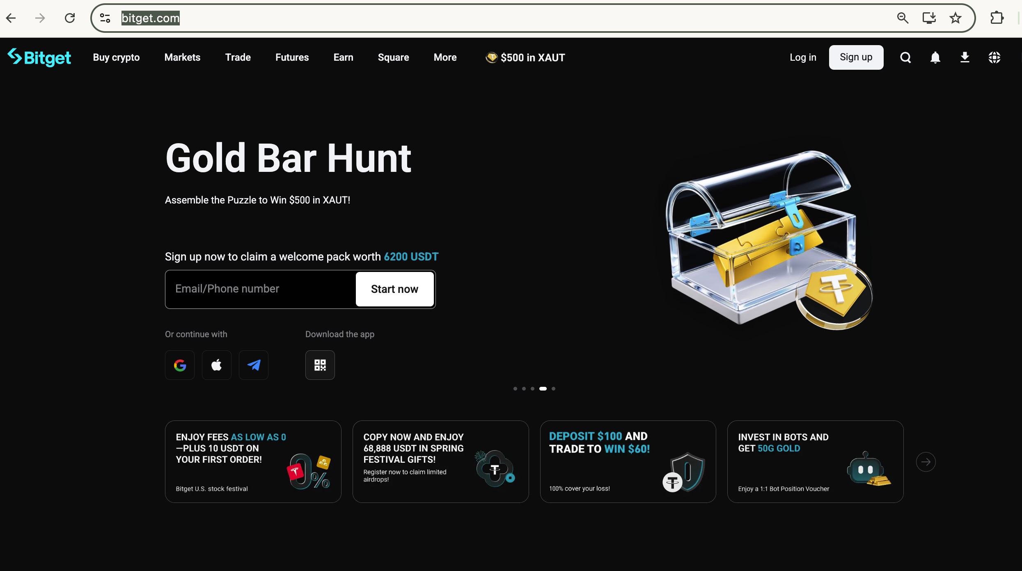Expand the Buy crypto menu
Image resolution: width=1022 pixels, height=571 pixels.
[116, 57]
